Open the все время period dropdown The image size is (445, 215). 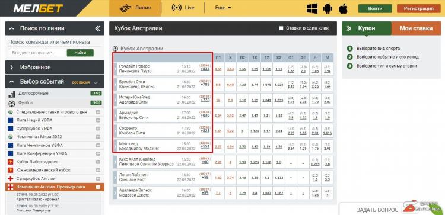pos(85,82)
